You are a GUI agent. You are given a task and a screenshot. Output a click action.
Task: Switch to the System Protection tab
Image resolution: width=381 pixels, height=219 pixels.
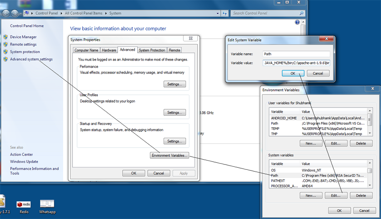point(152,50)
